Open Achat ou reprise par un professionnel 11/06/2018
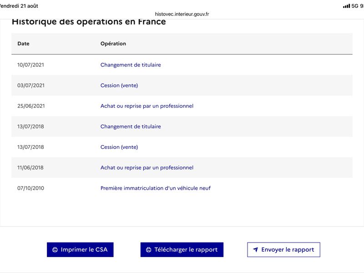This screenshot has width=364, height=273. (147, 167)
